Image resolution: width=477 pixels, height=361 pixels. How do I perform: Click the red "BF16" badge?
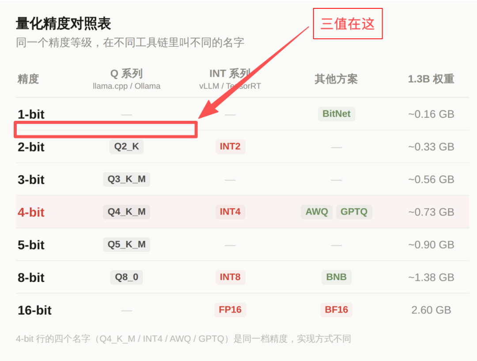(337, 310)
